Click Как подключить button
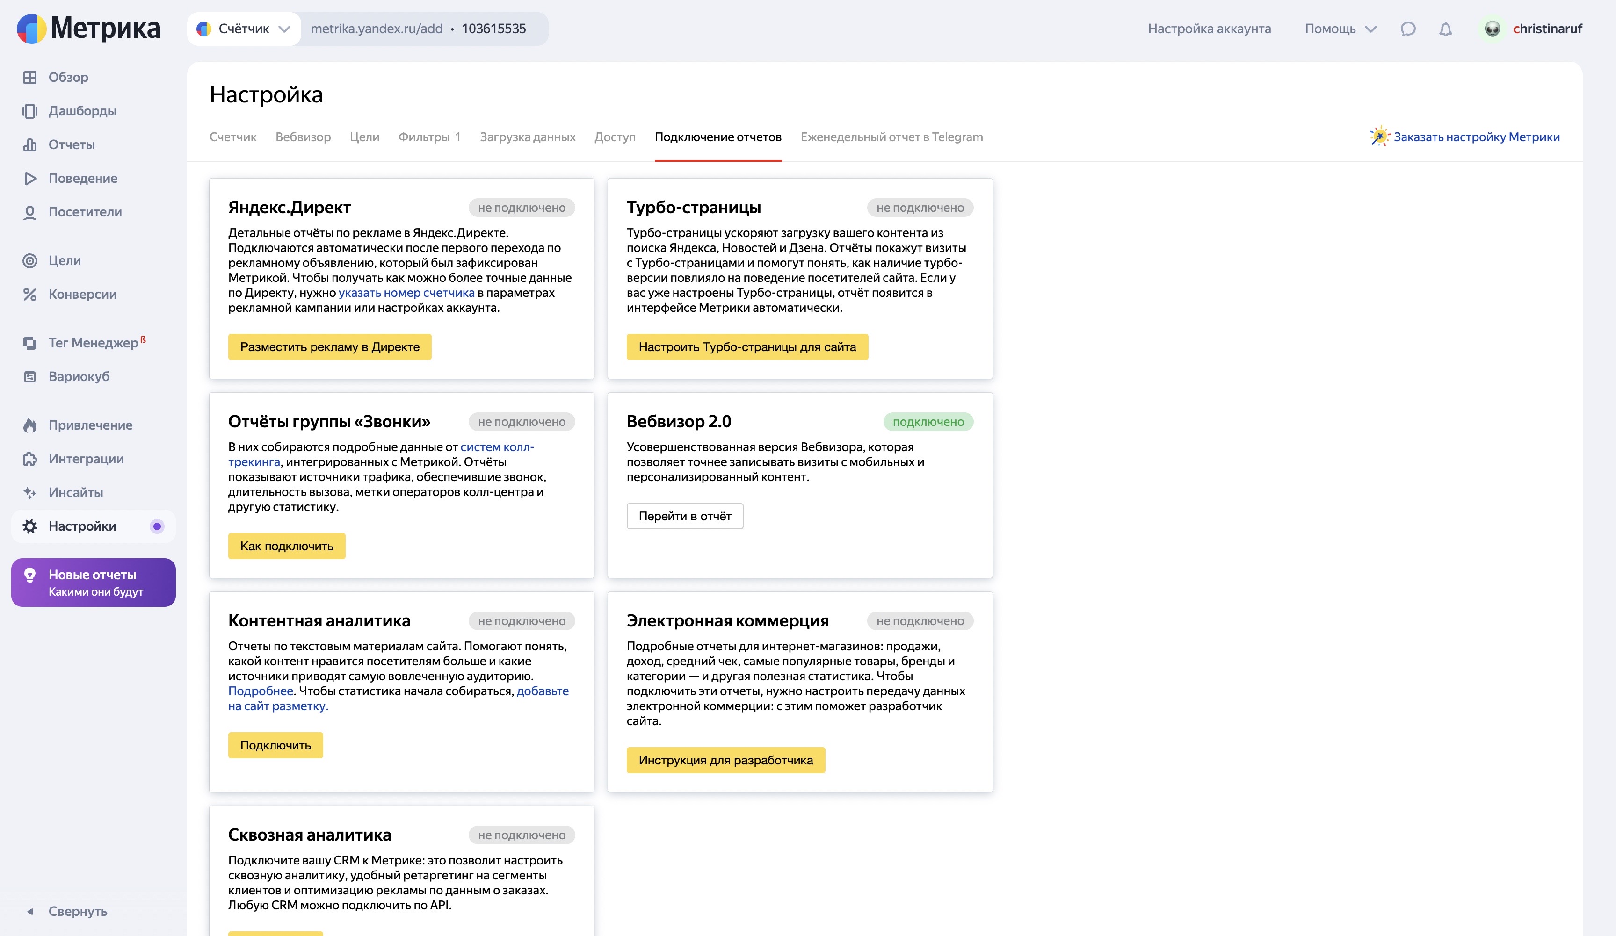Screen dimensions: 1616x936 point(287,546)
